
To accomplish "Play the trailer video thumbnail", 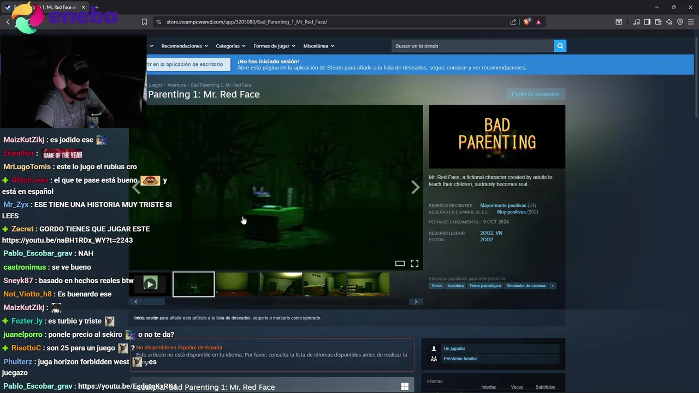I will [x=150, y=284].
